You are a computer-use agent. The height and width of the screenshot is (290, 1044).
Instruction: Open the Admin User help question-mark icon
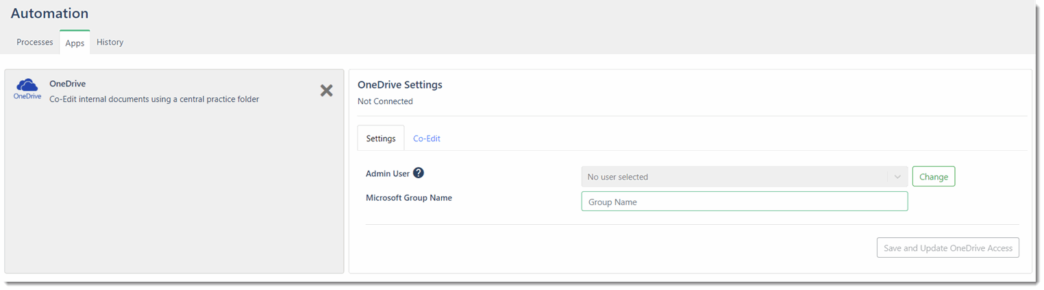pos(419,173)
